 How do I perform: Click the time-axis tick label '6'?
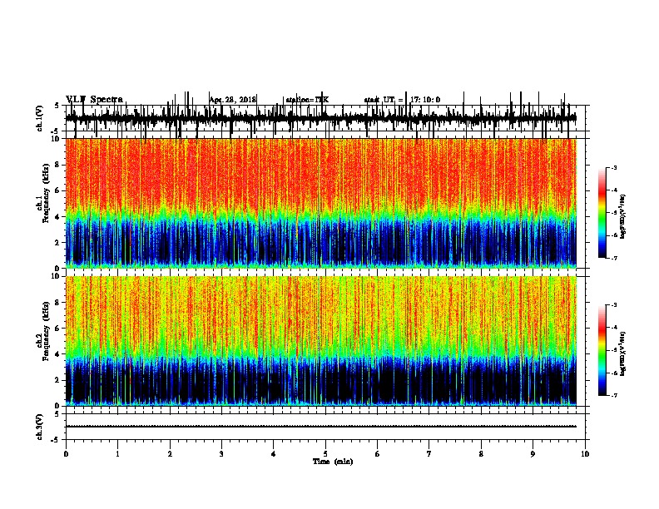377,454
